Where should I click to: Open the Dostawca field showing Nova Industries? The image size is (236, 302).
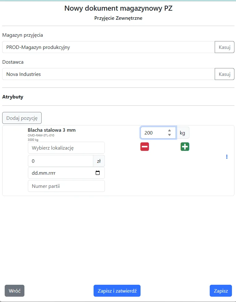point(108,74)
